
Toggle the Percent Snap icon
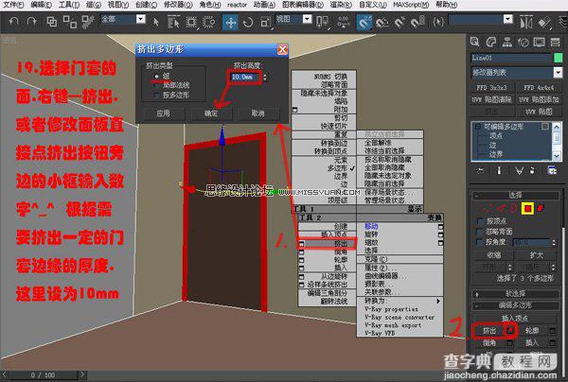(x=399, y=23)
